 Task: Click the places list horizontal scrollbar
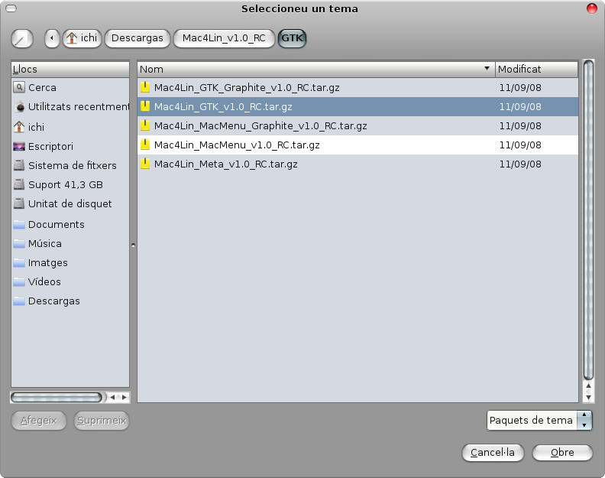point(57,397)
